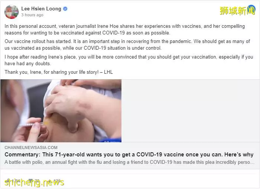The height and width of the screenshot is (189, 260).
Task: Click the paragraph 'I hope after reading Irene's piece'
Action: 129,60
